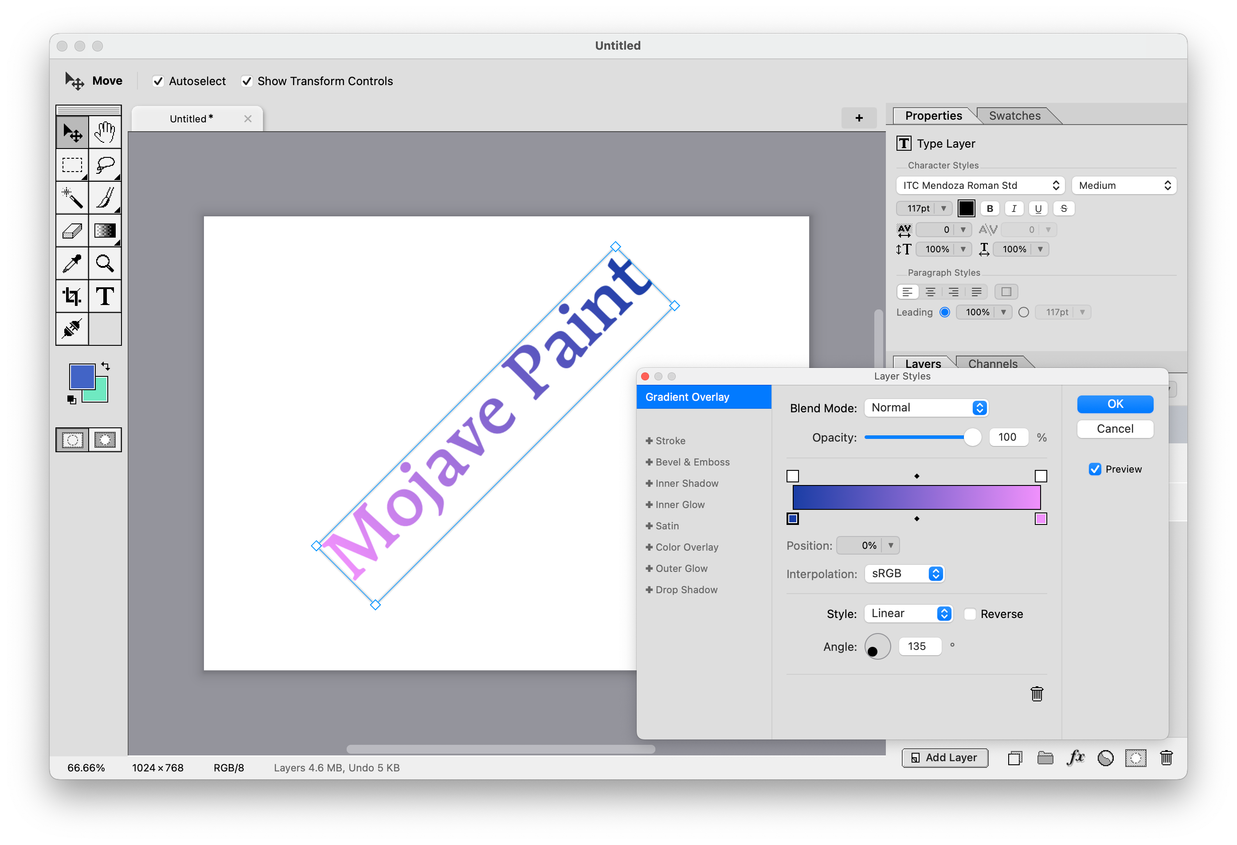Select the Crop tool
This screenshot has width=1237, height=845.
72,297
